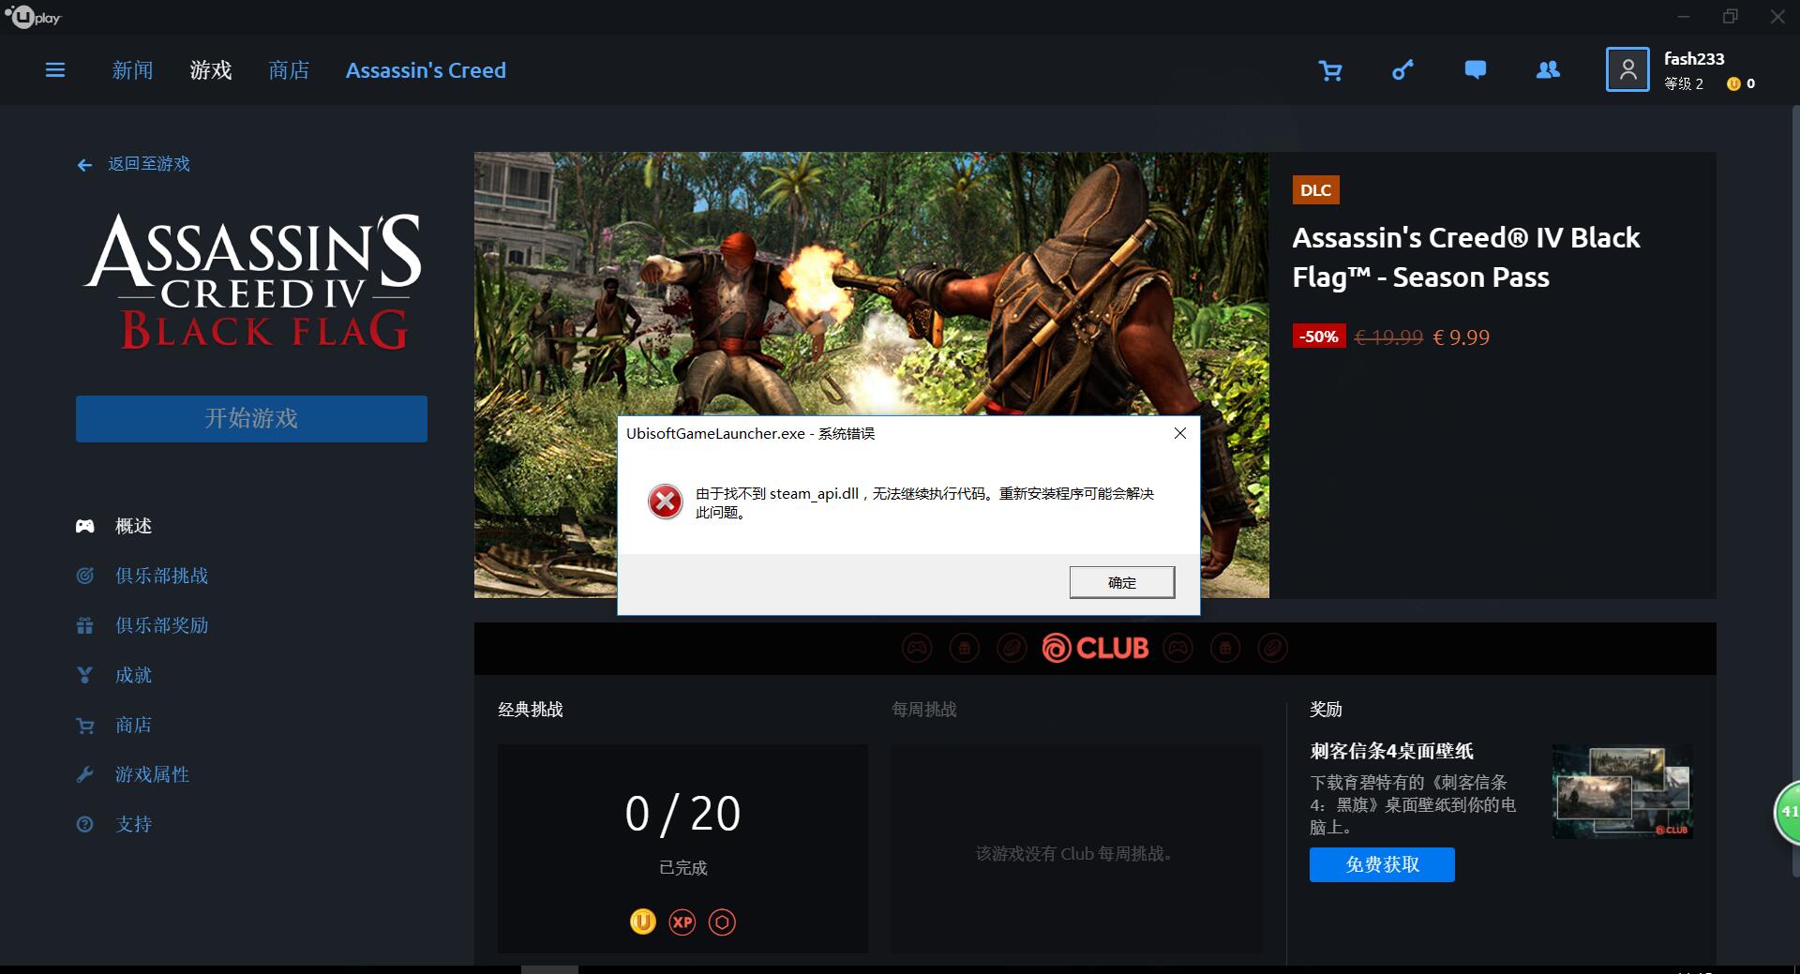Click the cart icon beside 商店 in sidebar
Screen dimensions: 1800x974
click(84, 725)
